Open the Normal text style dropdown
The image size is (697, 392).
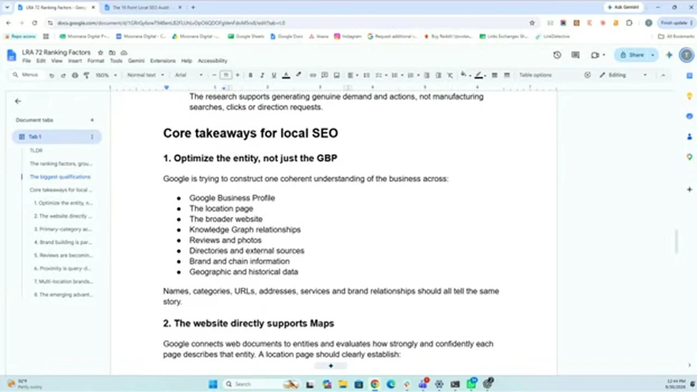pos(145,75)
